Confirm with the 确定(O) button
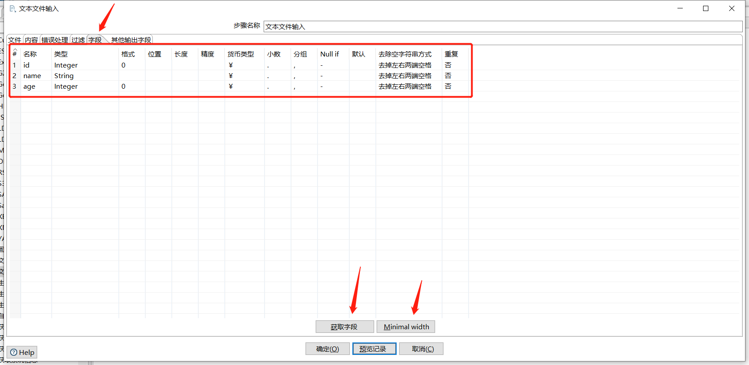Viewport: 749px width, 365px height. click(328, 349)
